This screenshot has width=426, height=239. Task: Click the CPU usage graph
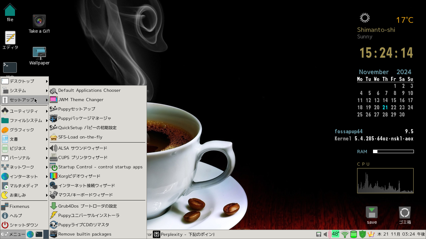click(x=385, y=181)
